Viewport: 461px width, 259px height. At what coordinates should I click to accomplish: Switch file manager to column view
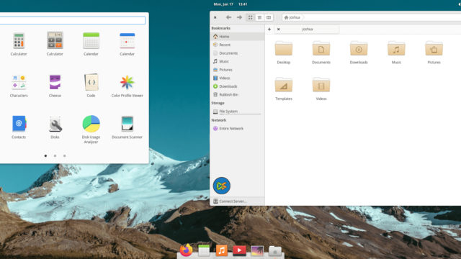[269, 17]
